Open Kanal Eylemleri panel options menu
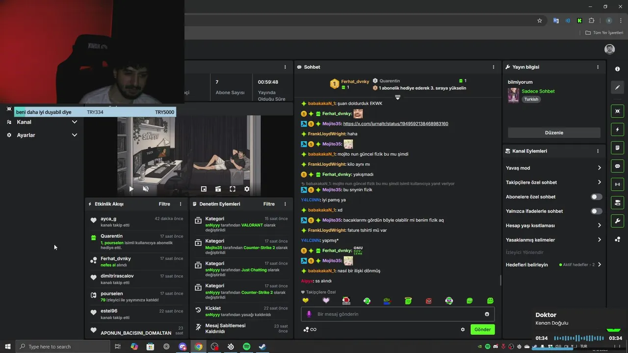Viewport: 628px width, 353px height. click(x=598, y=151)
